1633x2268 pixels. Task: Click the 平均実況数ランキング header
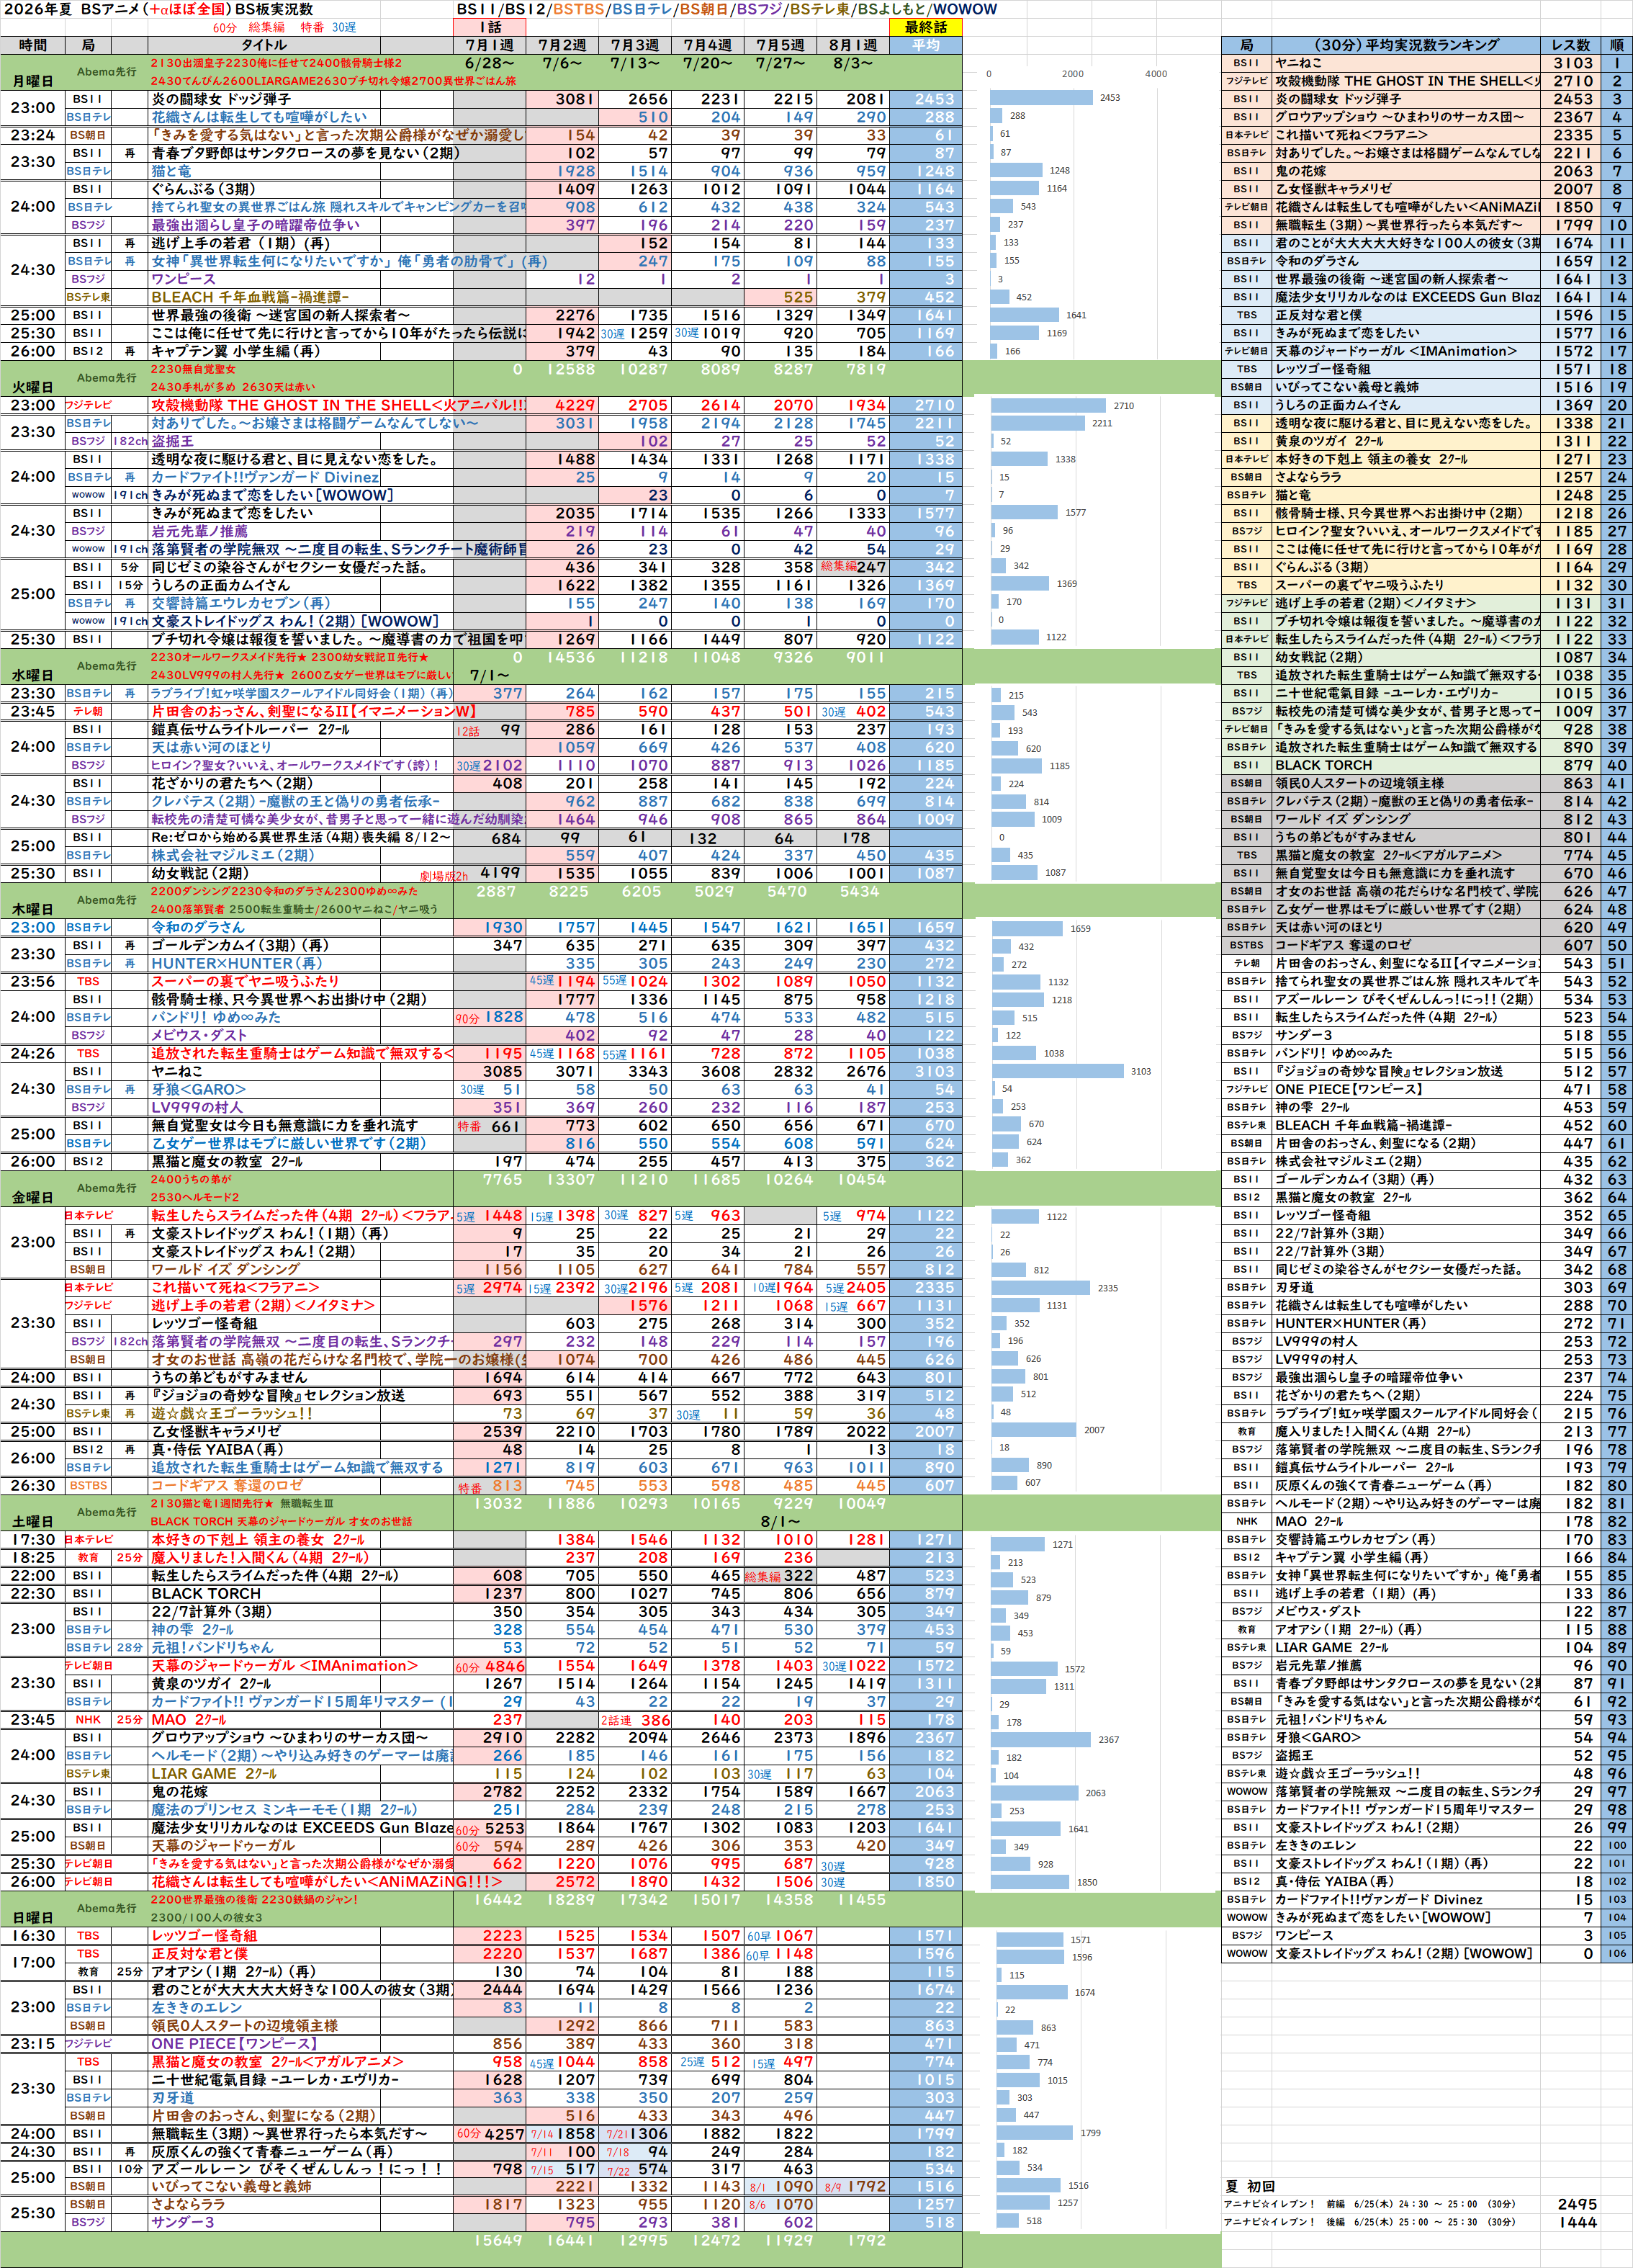point(1406,45)
